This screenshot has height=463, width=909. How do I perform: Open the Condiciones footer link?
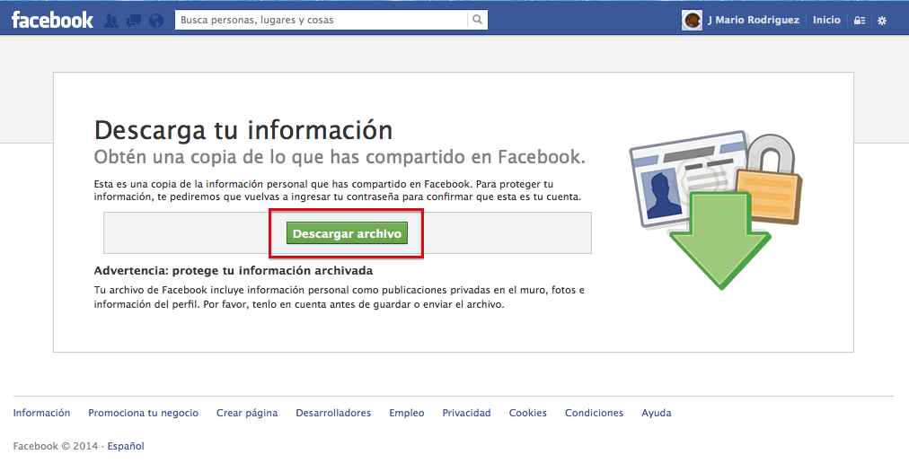(595, 413)
